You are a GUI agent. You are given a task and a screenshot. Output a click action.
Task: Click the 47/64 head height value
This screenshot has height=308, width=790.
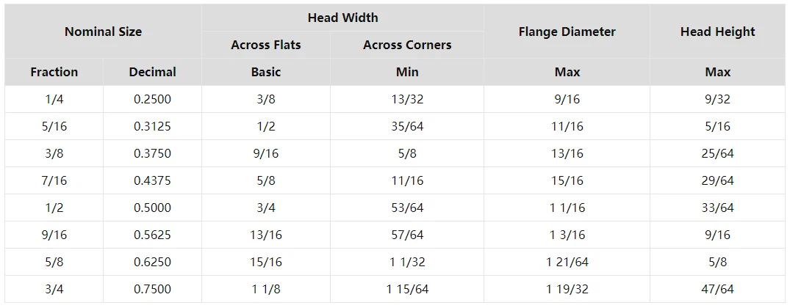point(717,289)
